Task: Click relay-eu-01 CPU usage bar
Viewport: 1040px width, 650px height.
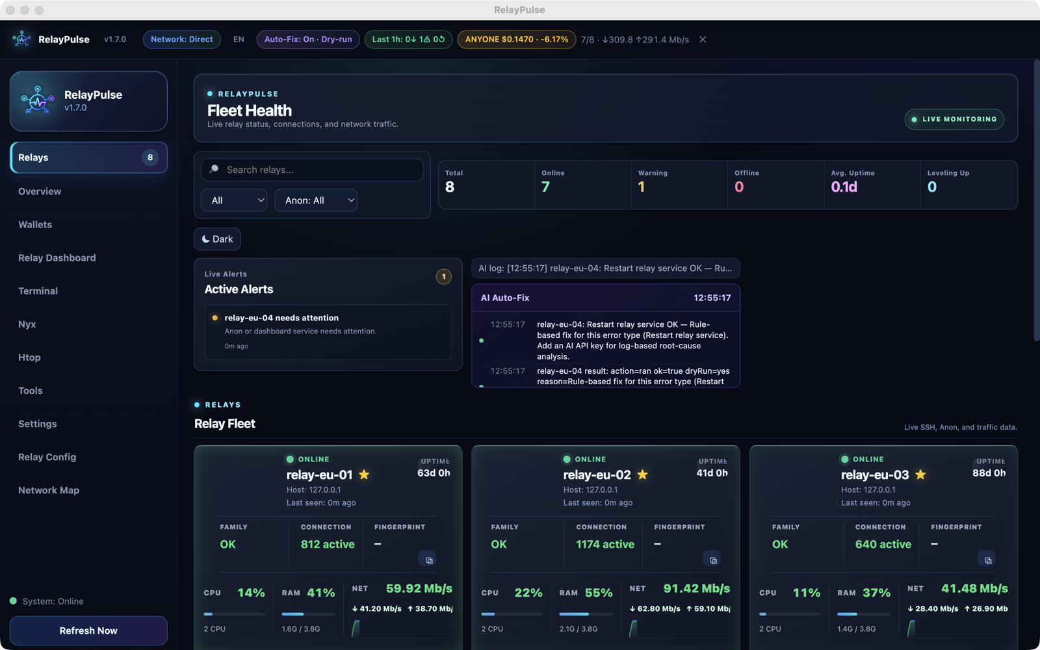Action: [x=234, y=614]
